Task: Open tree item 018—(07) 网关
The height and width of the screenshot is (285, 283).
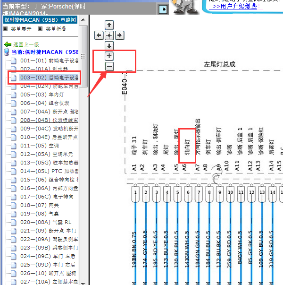Action: (x=40, y=206)
